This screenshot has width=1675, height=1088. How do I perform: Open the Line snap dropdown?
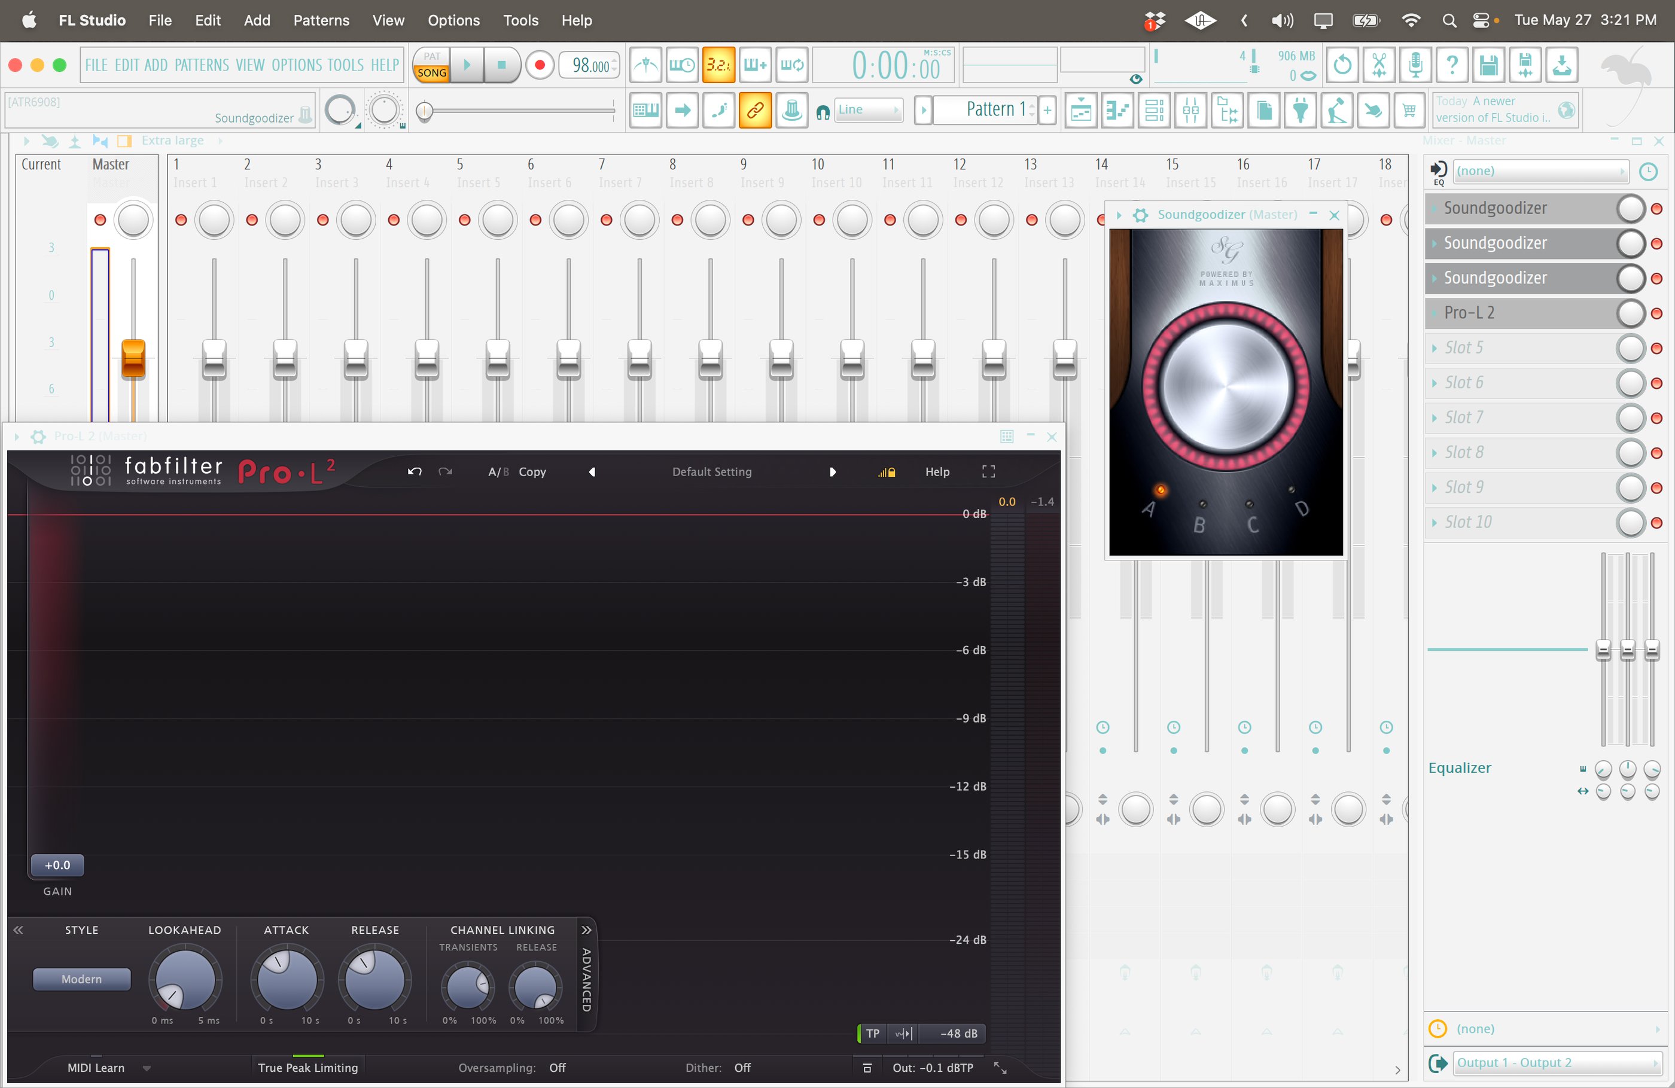pos(868,110)
